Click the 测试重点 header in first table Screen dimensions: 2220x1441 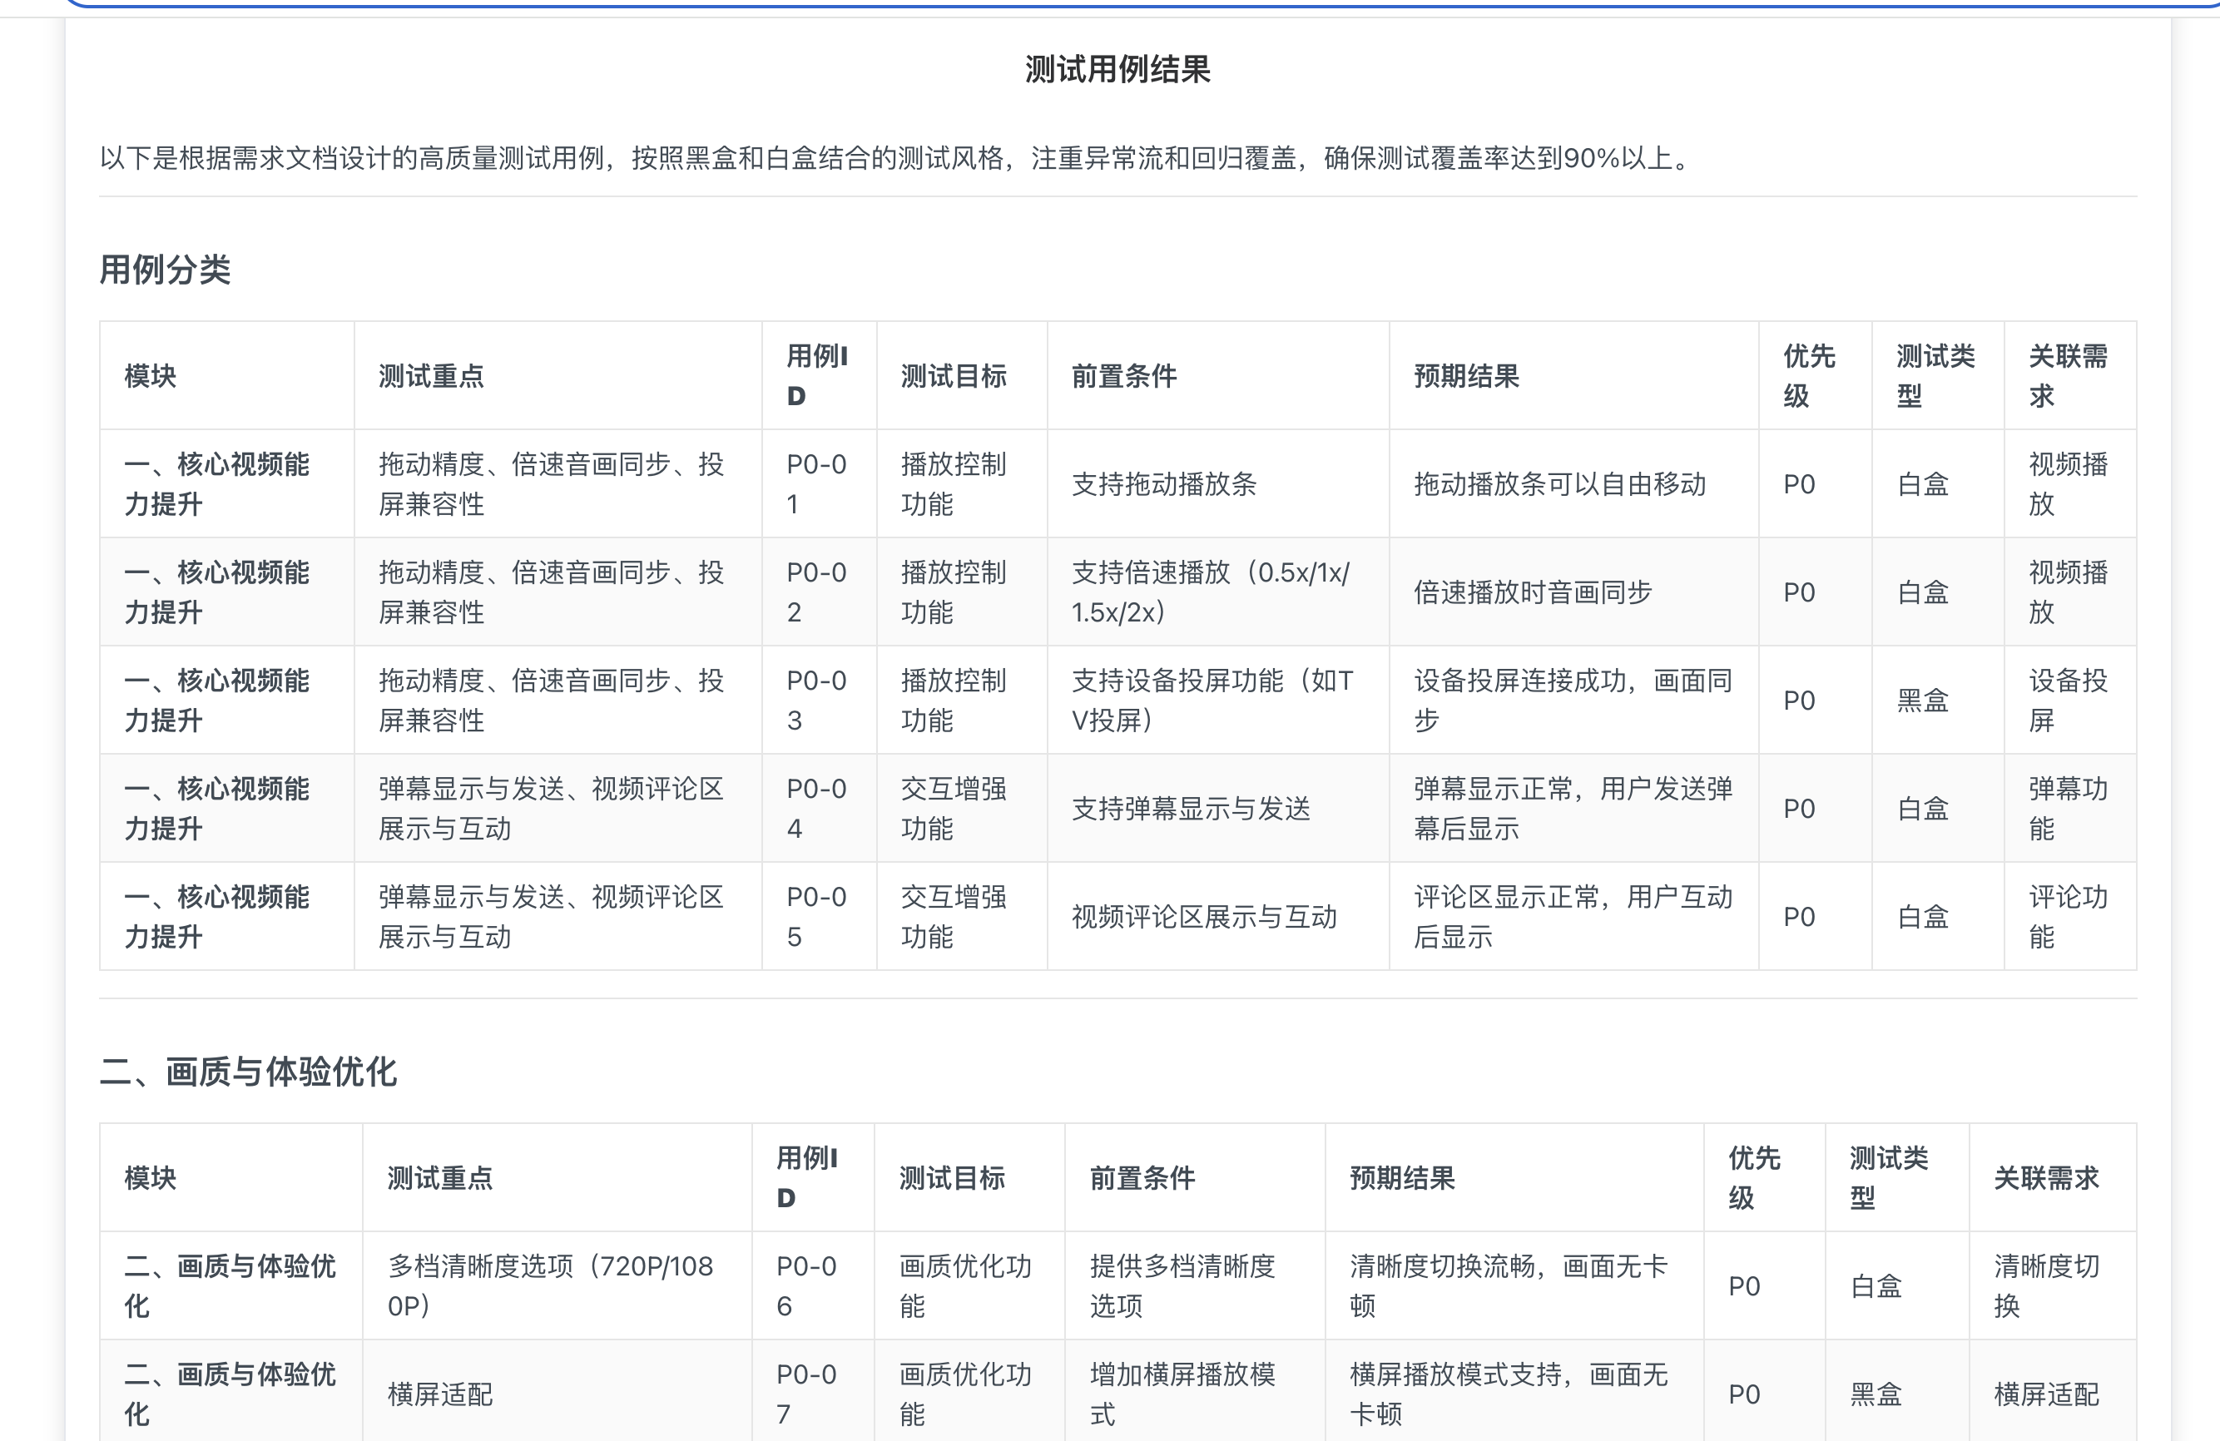click(x=431, y=376)
